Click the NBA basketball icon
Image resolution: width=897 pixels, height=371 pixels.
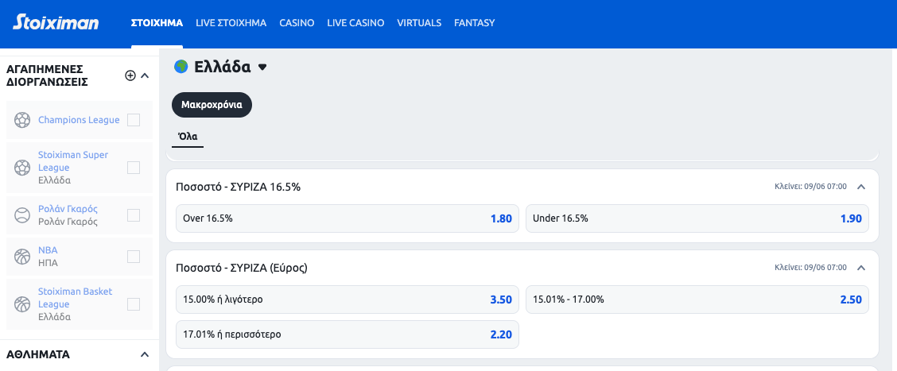(x=22, y=257)
